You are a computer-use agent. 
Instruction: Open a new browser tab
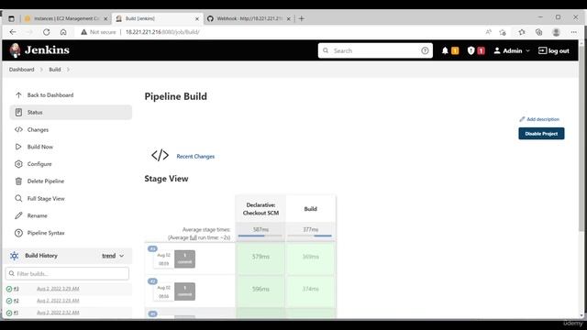(302, 18)
